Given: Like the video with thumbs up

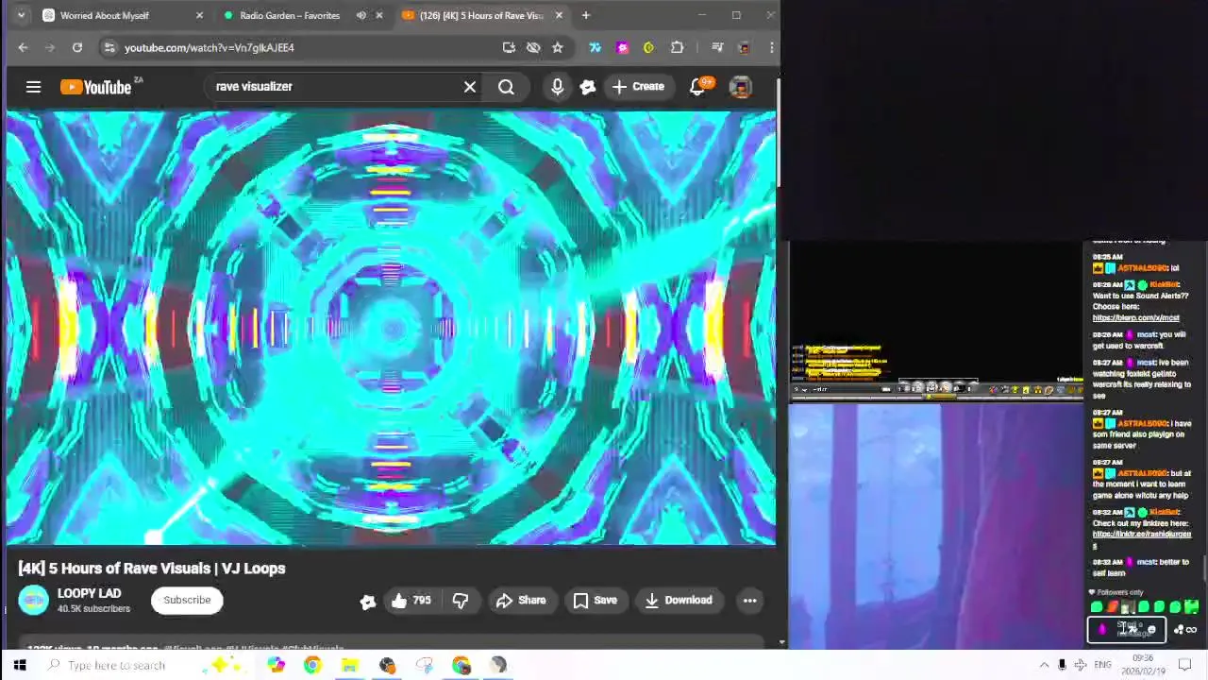Looking at the screenshot, I should (411, 601).
